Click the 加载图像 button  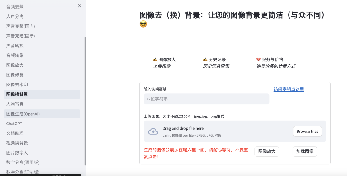click(305, 151)
